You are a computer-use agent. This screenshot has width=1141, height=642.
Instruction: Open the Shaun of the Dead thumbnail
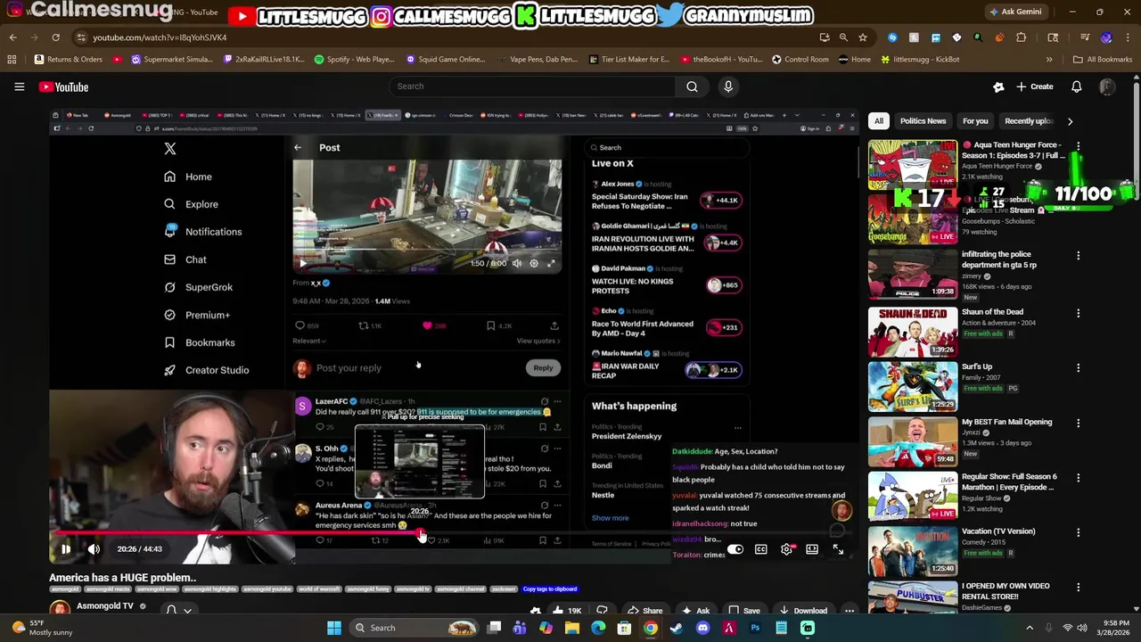913,332
